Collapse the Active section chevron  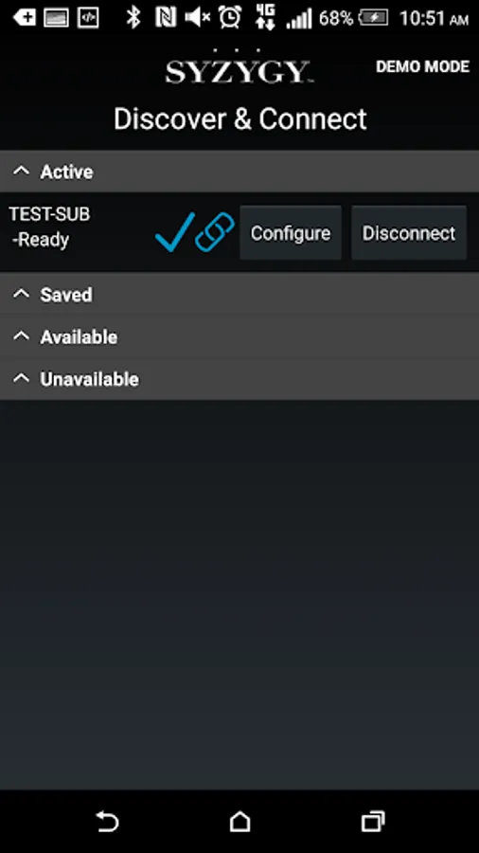click(x=21, y=172)
